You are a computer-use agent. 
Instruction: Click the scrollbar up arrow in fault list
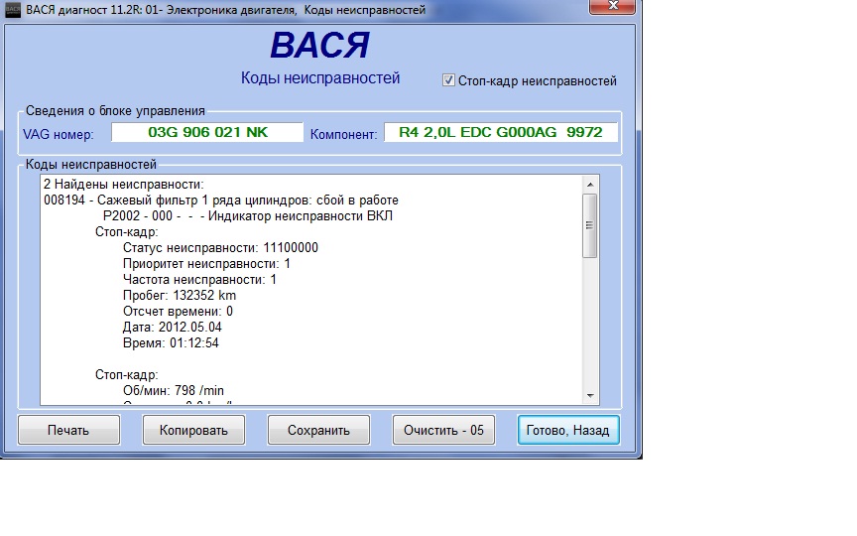coord(590,185)
